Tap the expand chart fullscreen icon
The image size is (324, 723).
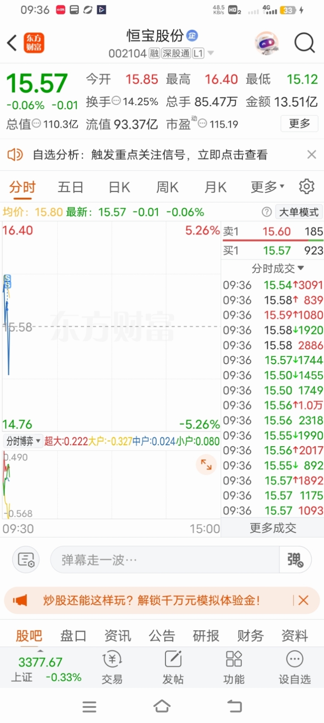point(206,465)
